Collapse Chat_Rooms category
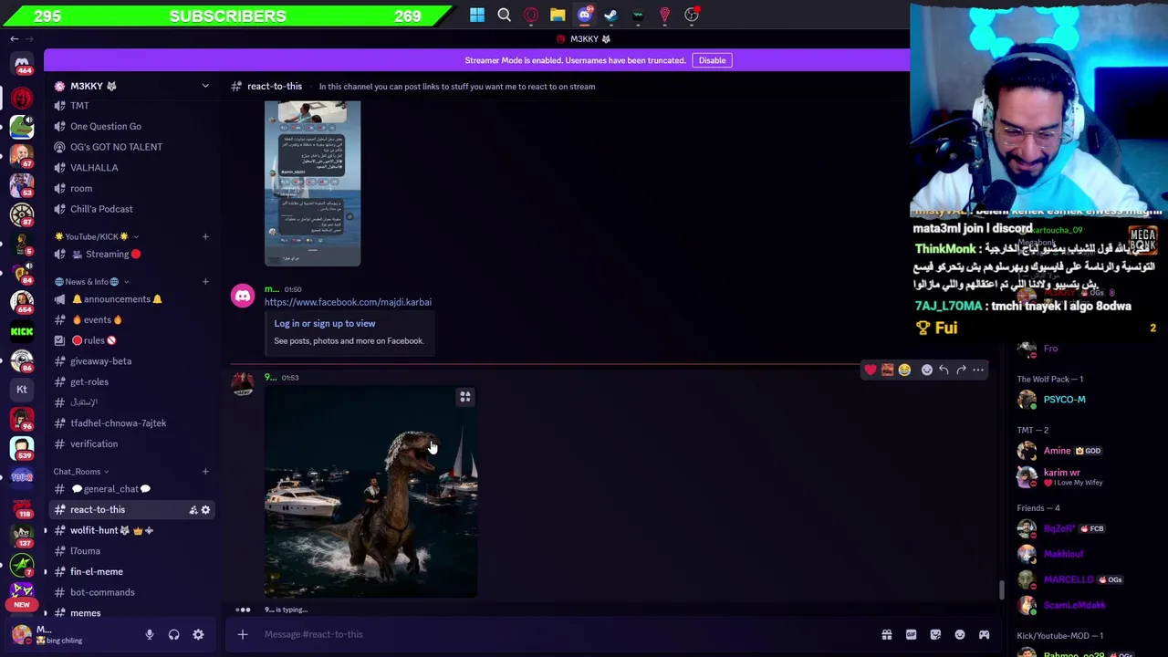 [81, 472]
